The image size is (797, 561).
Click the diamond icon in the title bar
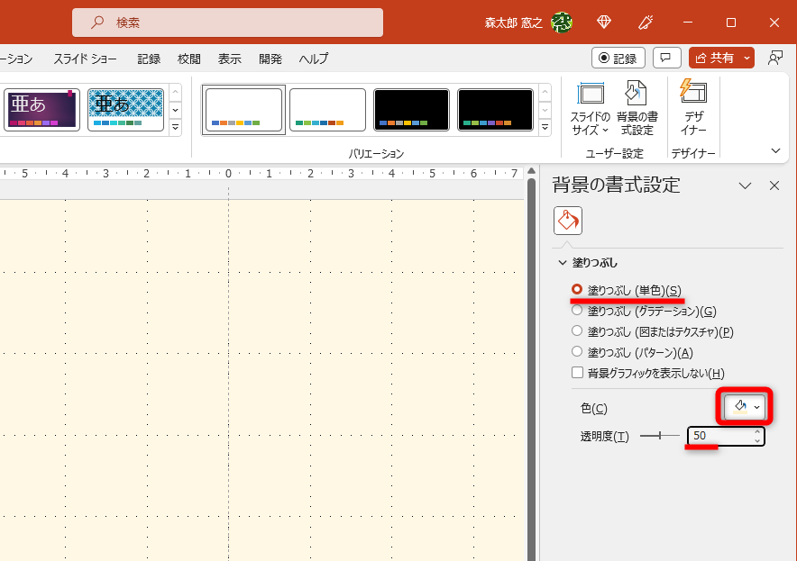604,21
